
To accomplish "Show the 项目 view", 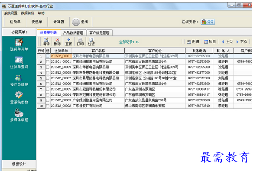I will point(210,42).
